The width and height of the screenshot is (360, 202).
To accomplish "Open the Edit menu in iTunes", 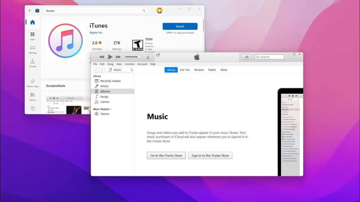I will coord(102,64).
